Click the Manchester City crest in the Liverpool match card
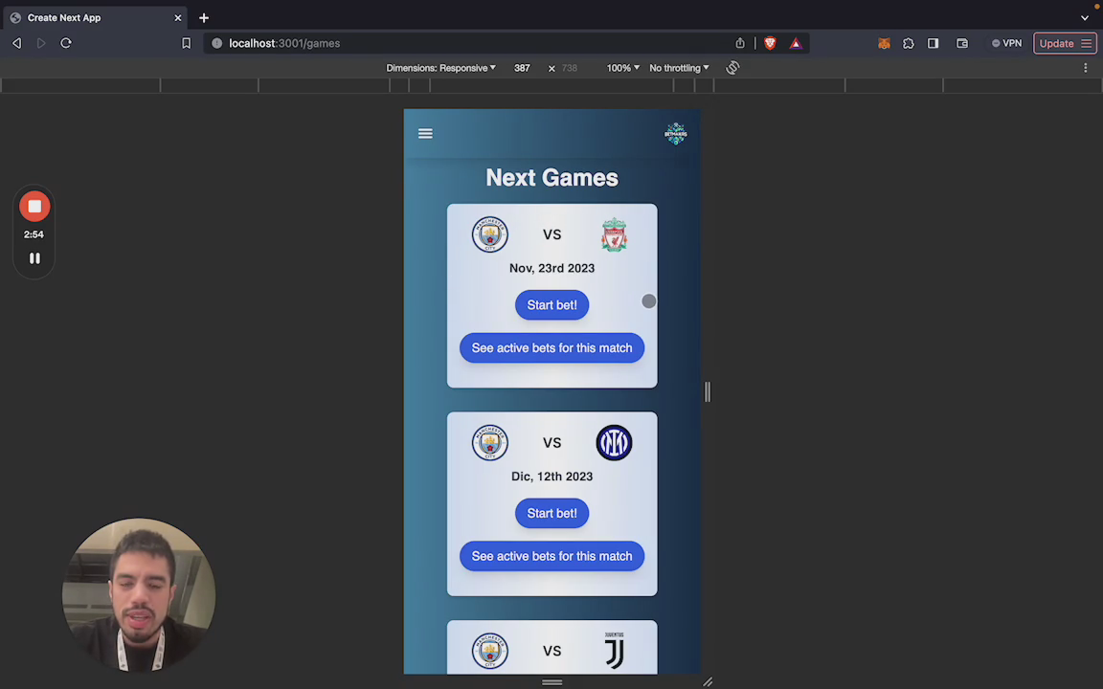The height and width of the screenshot is (689, 1103). pos(489,234)
